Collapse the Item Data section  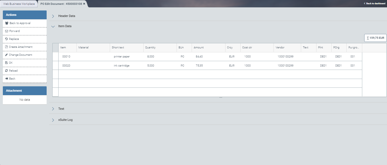[53, 26]
